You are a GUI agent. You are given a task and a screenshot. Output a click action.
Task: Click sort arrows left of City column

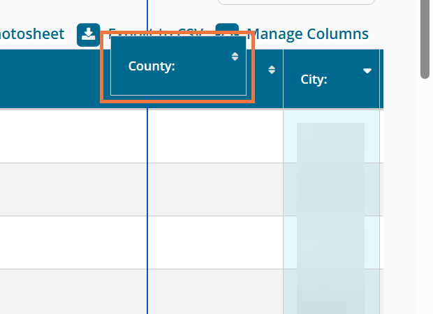click(272, 70)
